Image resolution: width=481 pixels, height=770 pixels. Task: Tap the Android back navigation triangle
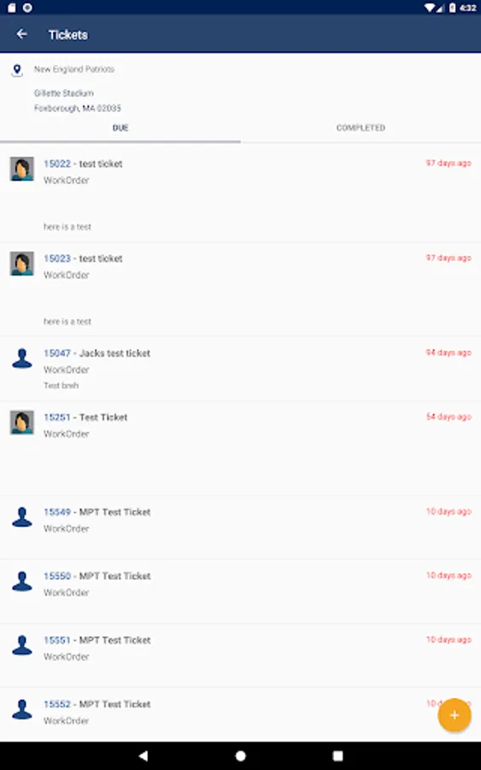click(x=144, y=755)
